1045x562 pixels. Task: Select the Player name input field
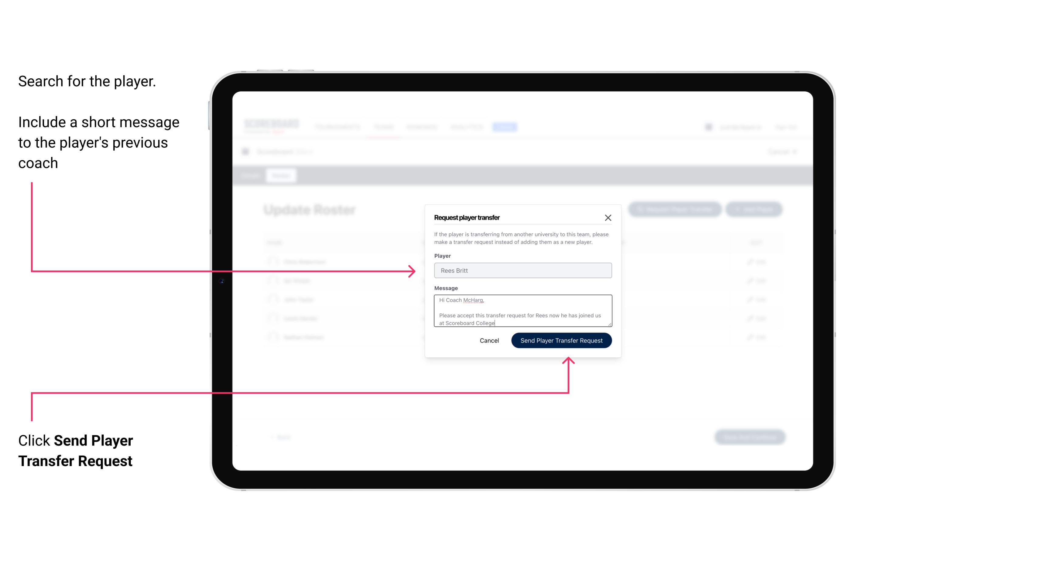(x=522, y=271)
